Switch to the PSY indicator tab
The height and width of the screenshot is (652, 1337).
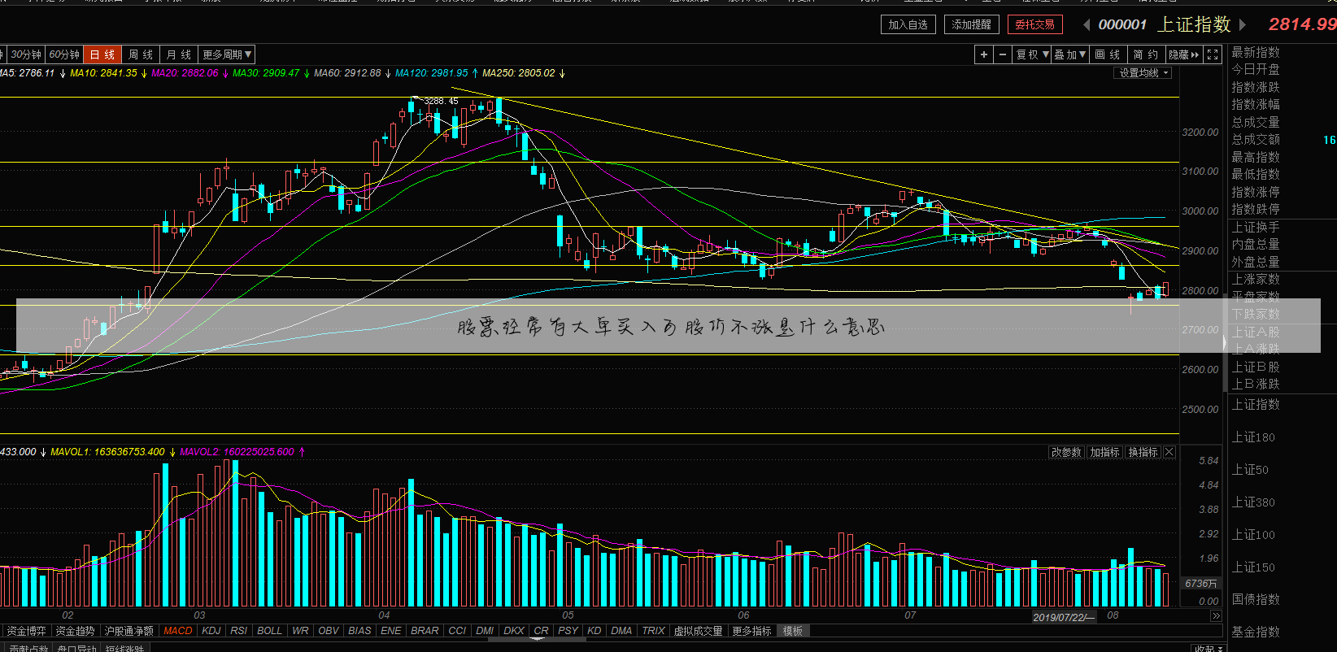coord(568,631)
